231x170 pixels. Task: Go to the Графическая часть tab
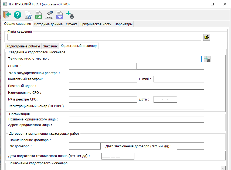tap(96, 24)
